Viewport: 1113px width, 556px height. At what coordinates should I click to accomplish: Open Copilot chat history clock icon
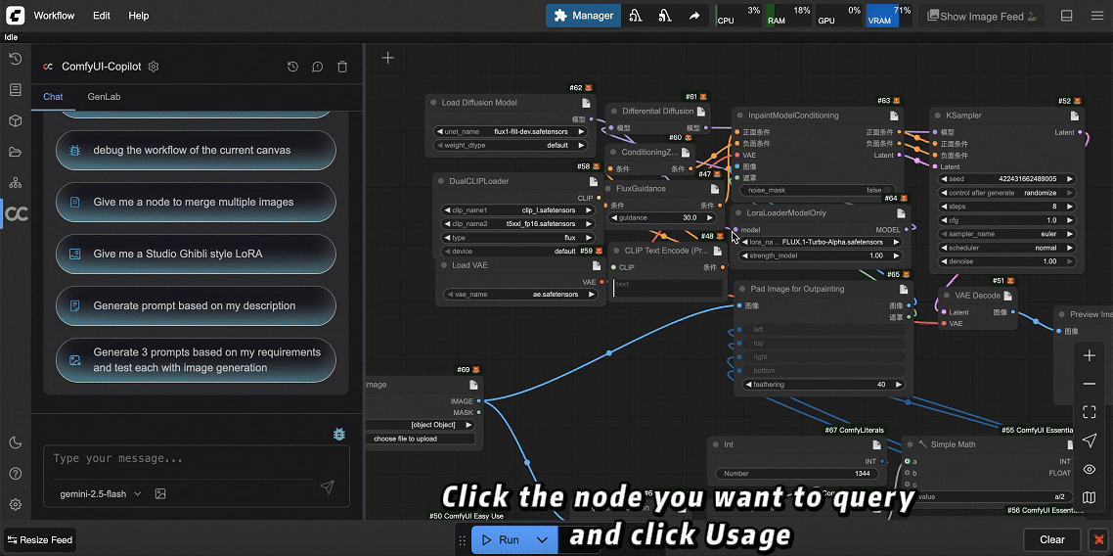292,67
